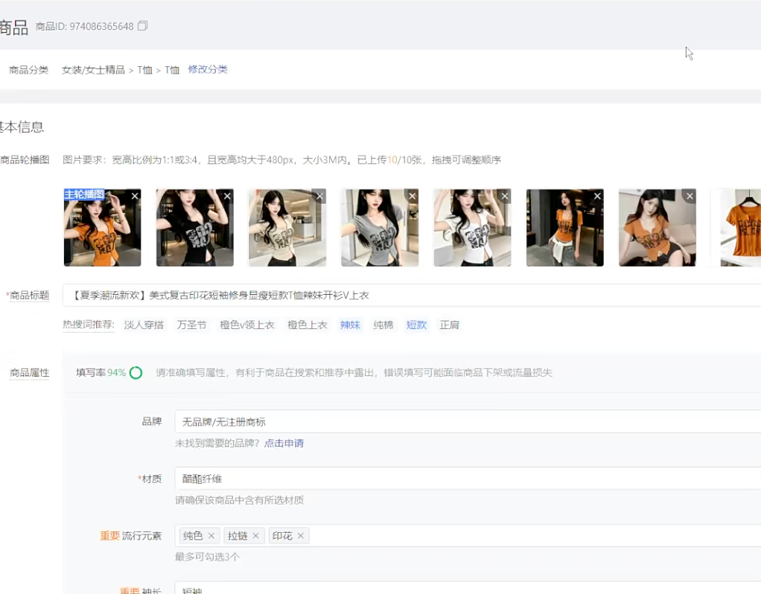Remove the main carousel image labeled 主轮播图
Image resolution: width=761 pixels, height=594 pixels.
135,196
